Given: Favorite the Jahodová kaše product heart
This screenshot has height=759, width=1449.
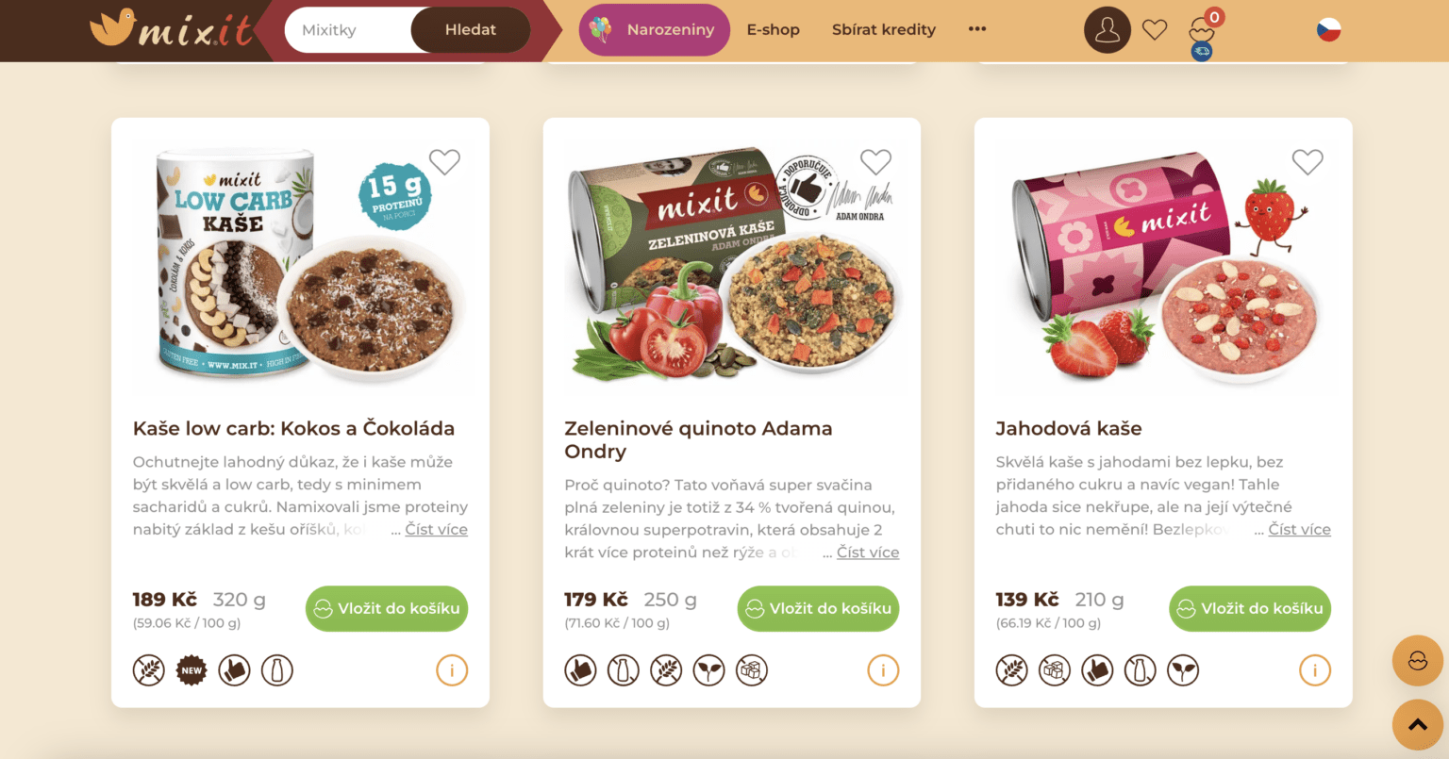Looking at the screenshot, I should pyautogui.click(x=1307, y=162).
